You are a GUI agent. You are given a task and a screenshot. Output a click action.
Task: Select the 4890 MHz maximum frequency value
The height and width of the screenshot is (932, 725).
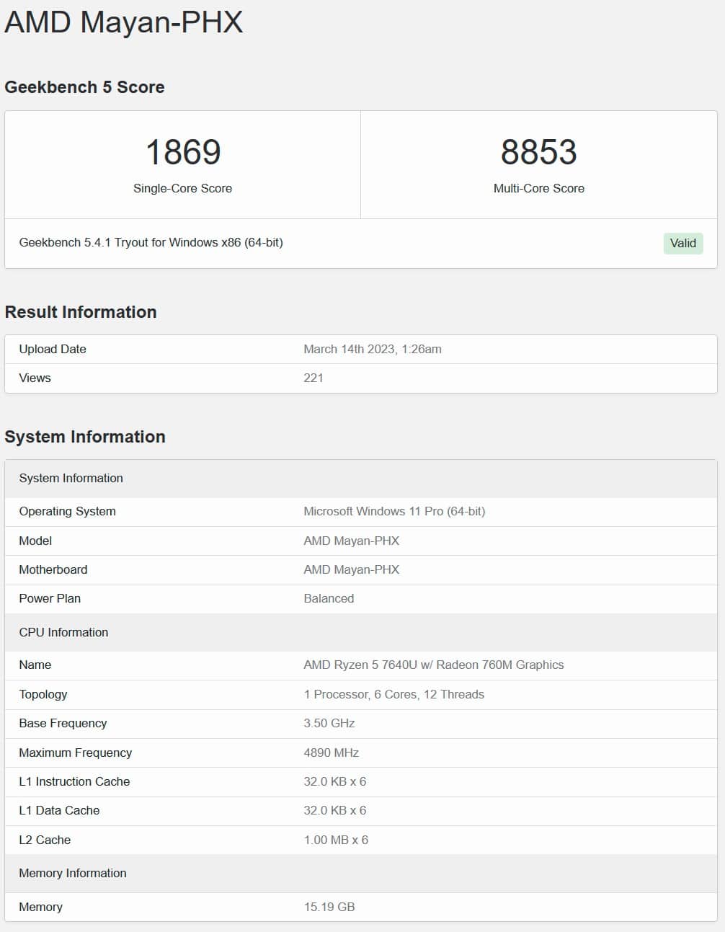pos(331,753)
